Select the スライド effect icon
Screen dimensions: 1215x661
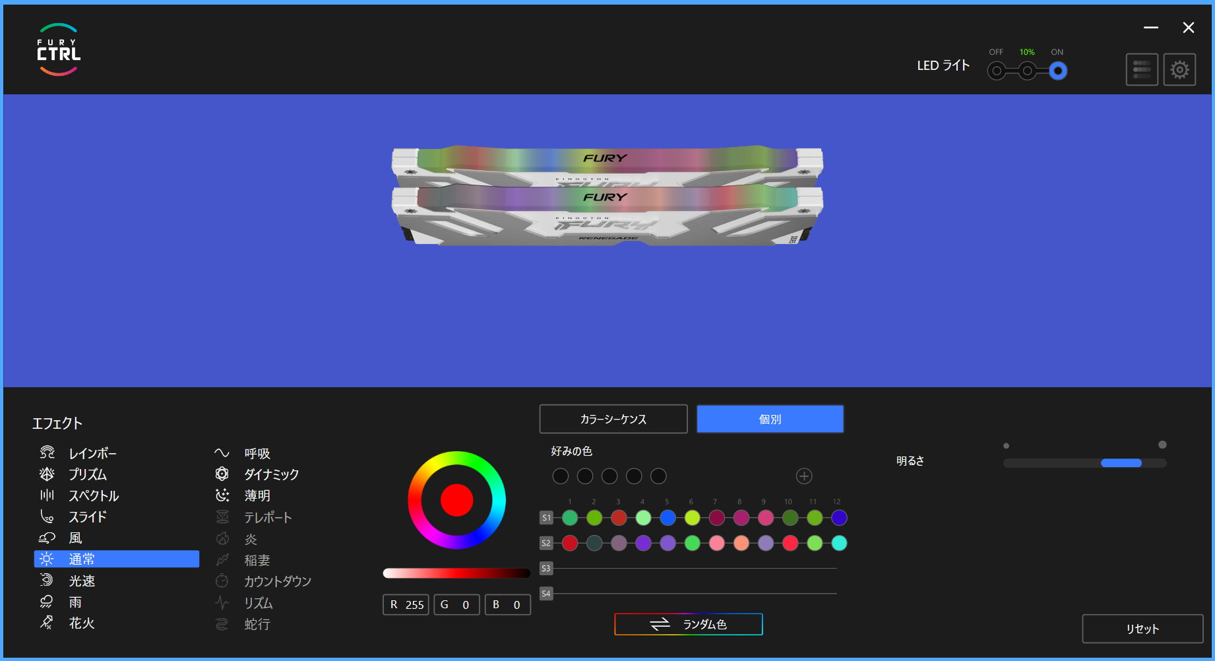coord(47,516)
